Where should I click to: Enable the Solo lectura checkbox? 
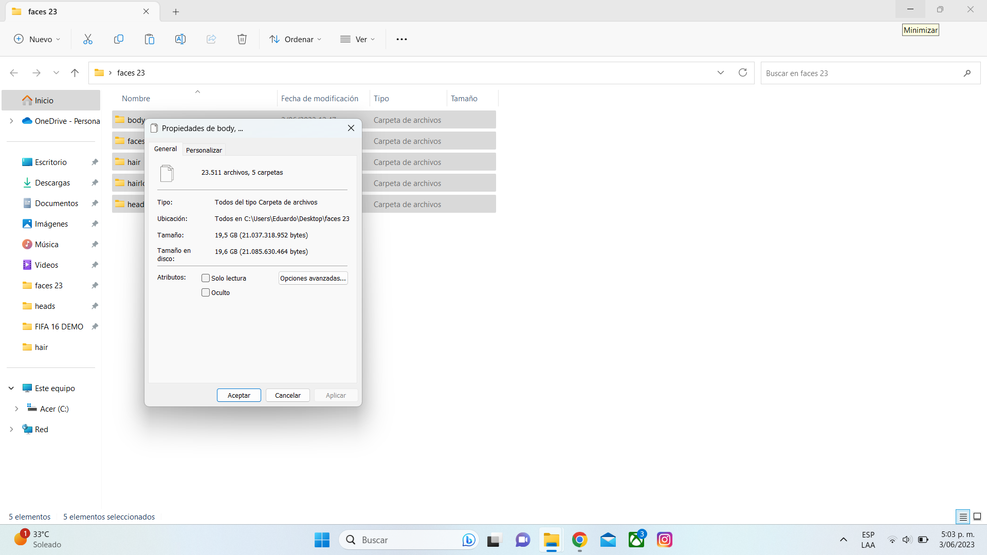(206, 278)
